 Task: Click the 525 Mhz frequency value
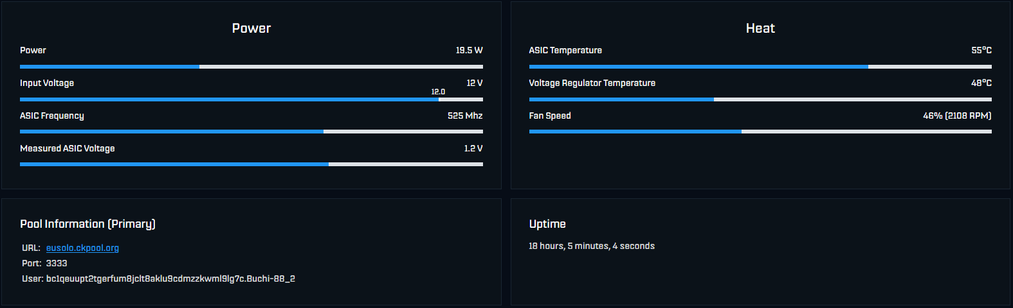[x=465, y=116]
